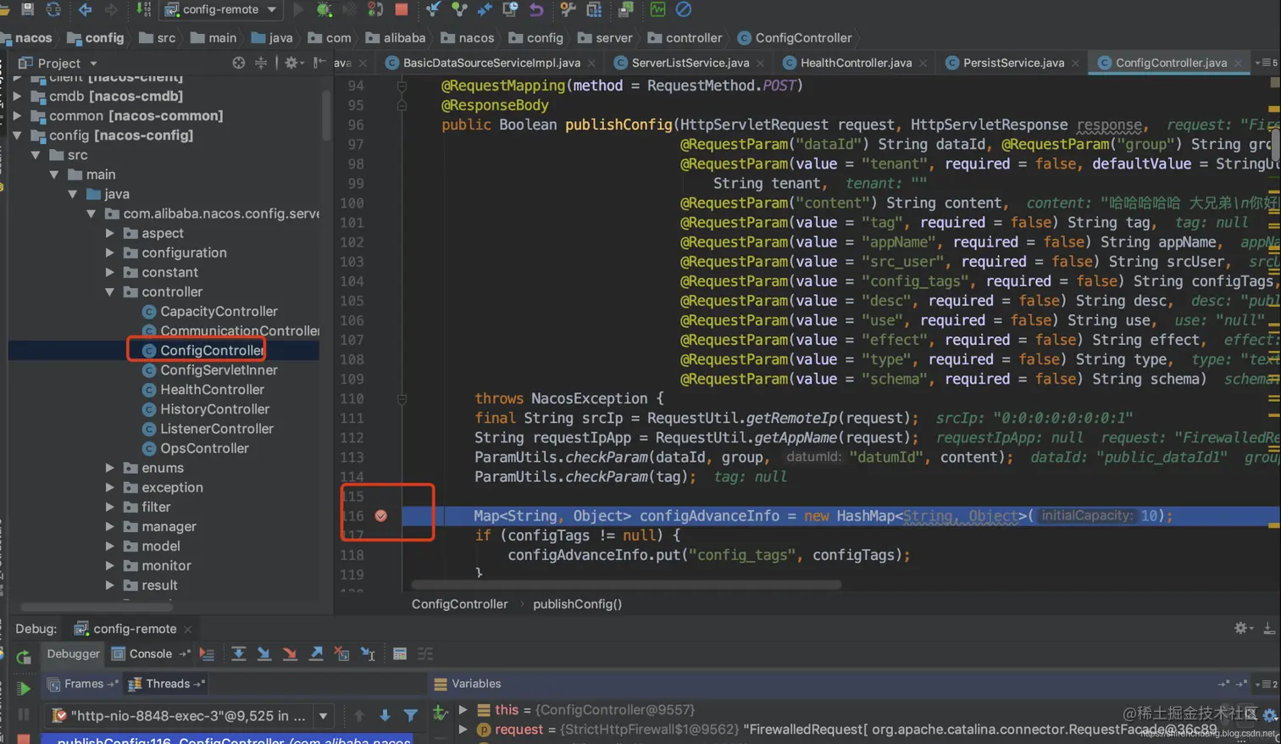Hide the Project tool window
Screen dimensions: 1281x744
319,63
